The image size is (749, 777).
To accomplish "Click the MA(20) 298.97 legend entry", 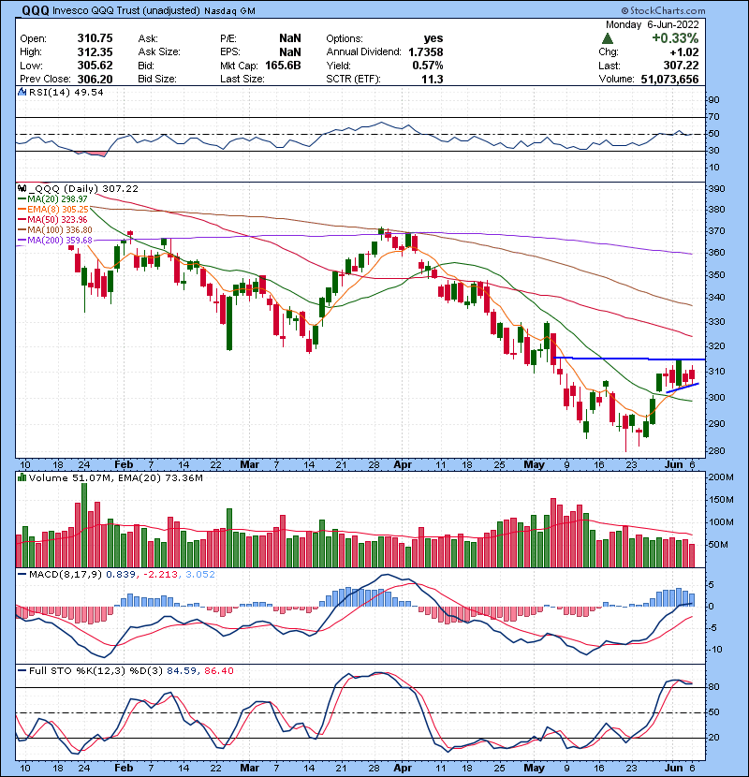I will (x=52, y=198).
